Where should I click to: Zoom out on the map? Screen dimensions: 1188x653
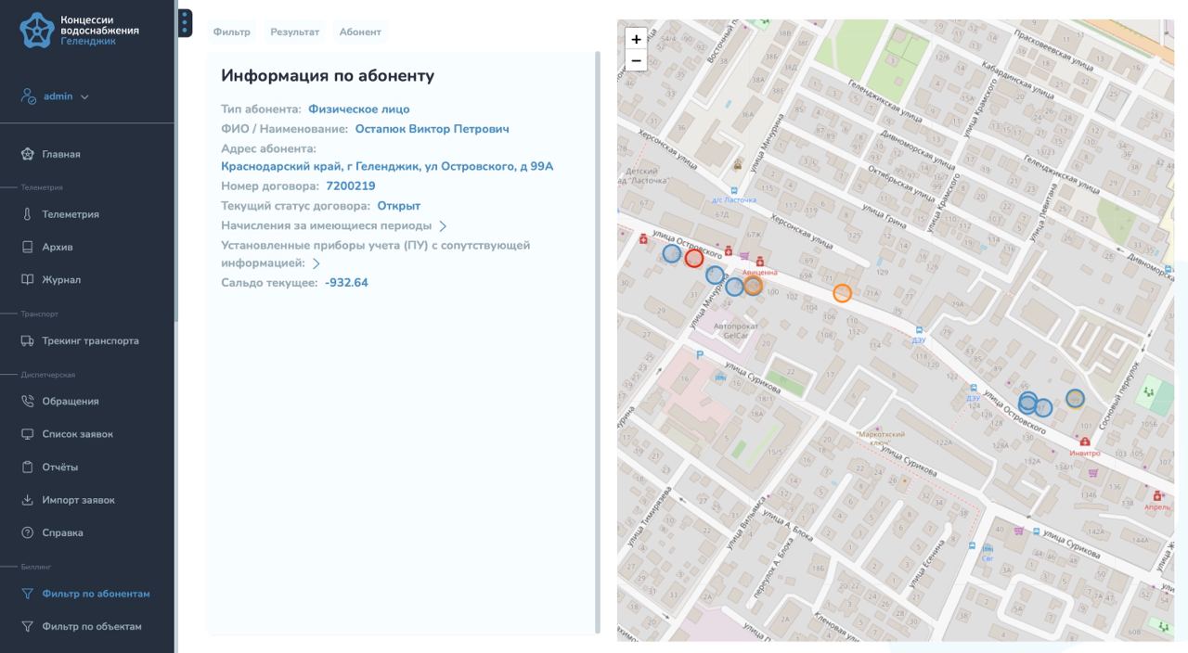pyautogui.click(x=636, y=61)
